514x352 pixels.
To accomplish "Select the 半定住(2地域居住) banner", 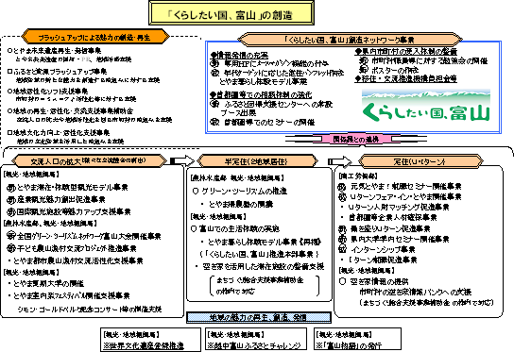I will [257, 161].
